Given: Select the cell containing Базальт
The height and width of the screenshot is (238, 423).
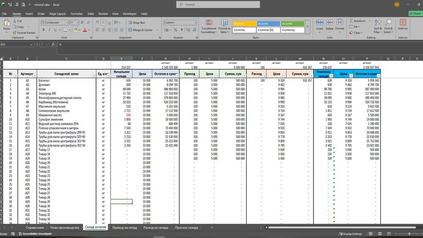Looking at the screenshot, I should point(66,80).
